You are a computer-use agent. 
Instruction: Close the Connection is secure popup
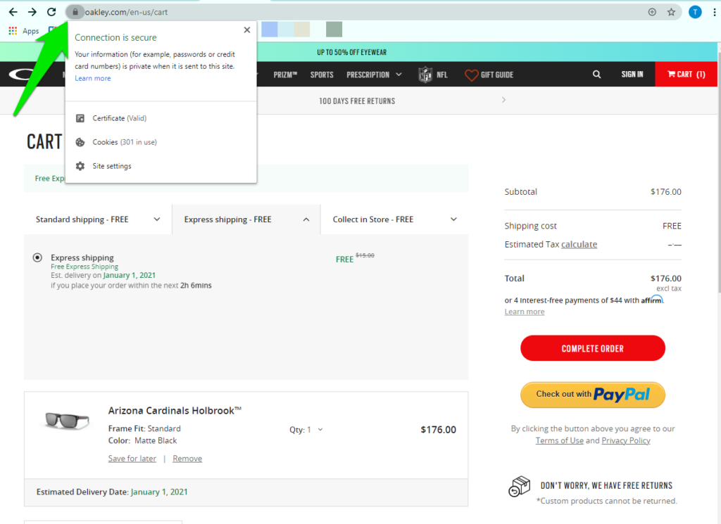[247, 30]
